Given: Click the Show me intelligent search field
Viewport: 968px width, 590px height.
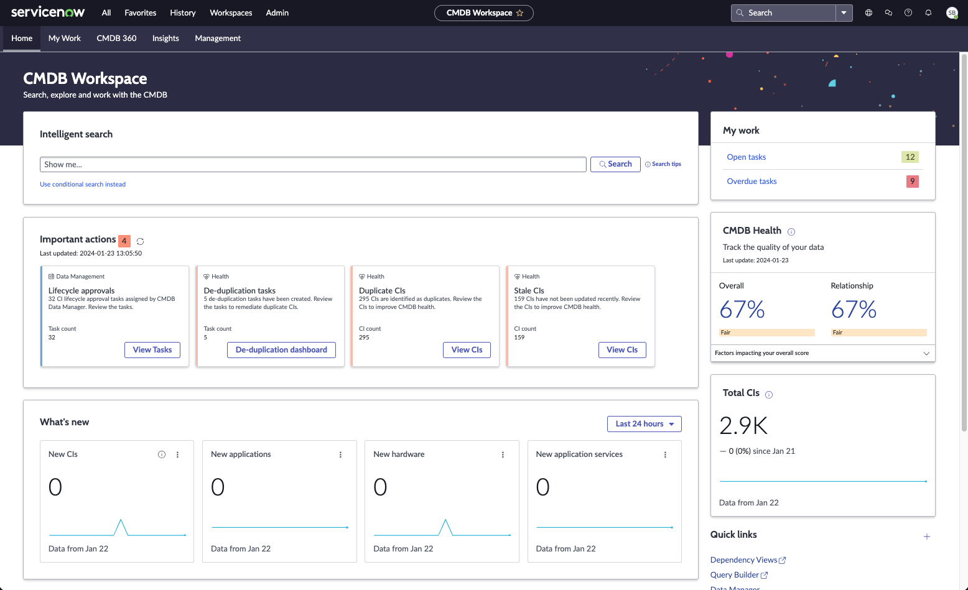Looking at the screenshot, I should point(312,164).
